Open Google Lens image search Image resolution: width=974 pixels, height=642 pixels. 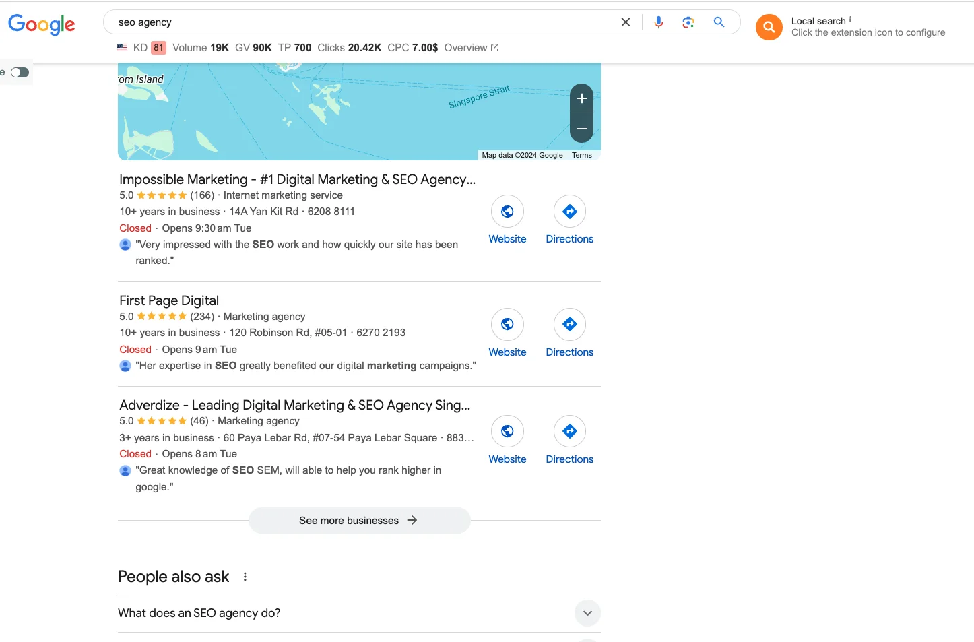[x=688, y=22]
